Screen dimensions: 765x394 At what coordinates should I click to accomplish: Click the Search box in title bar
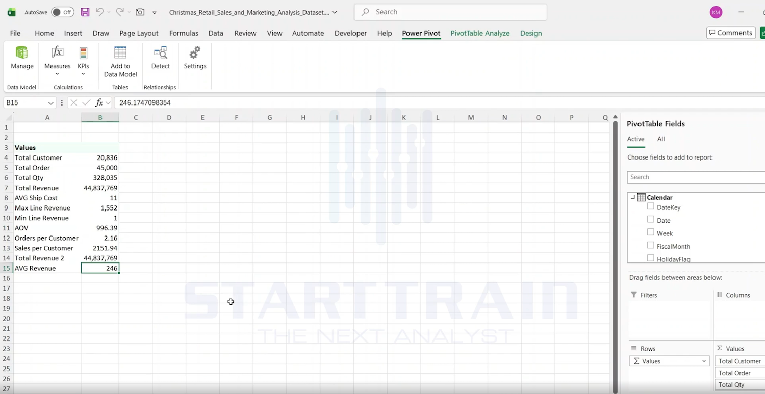tap(451, 12)
